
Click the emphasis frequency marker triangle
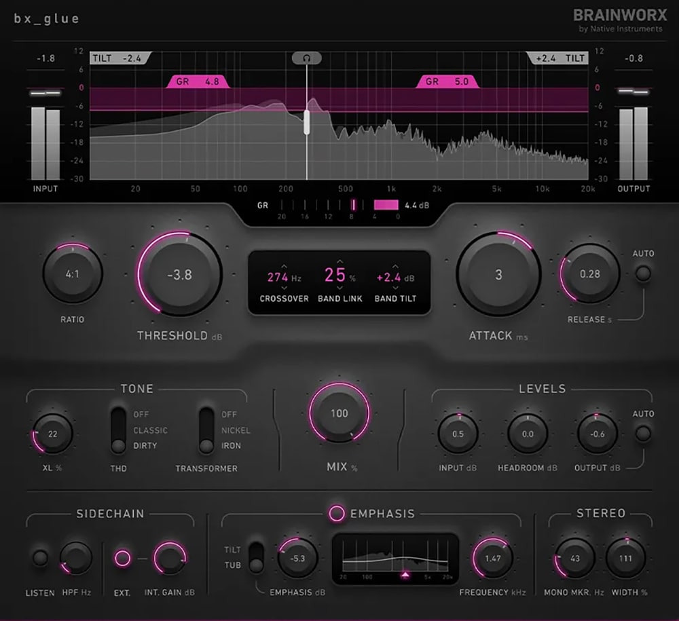[x=405, y=575]
